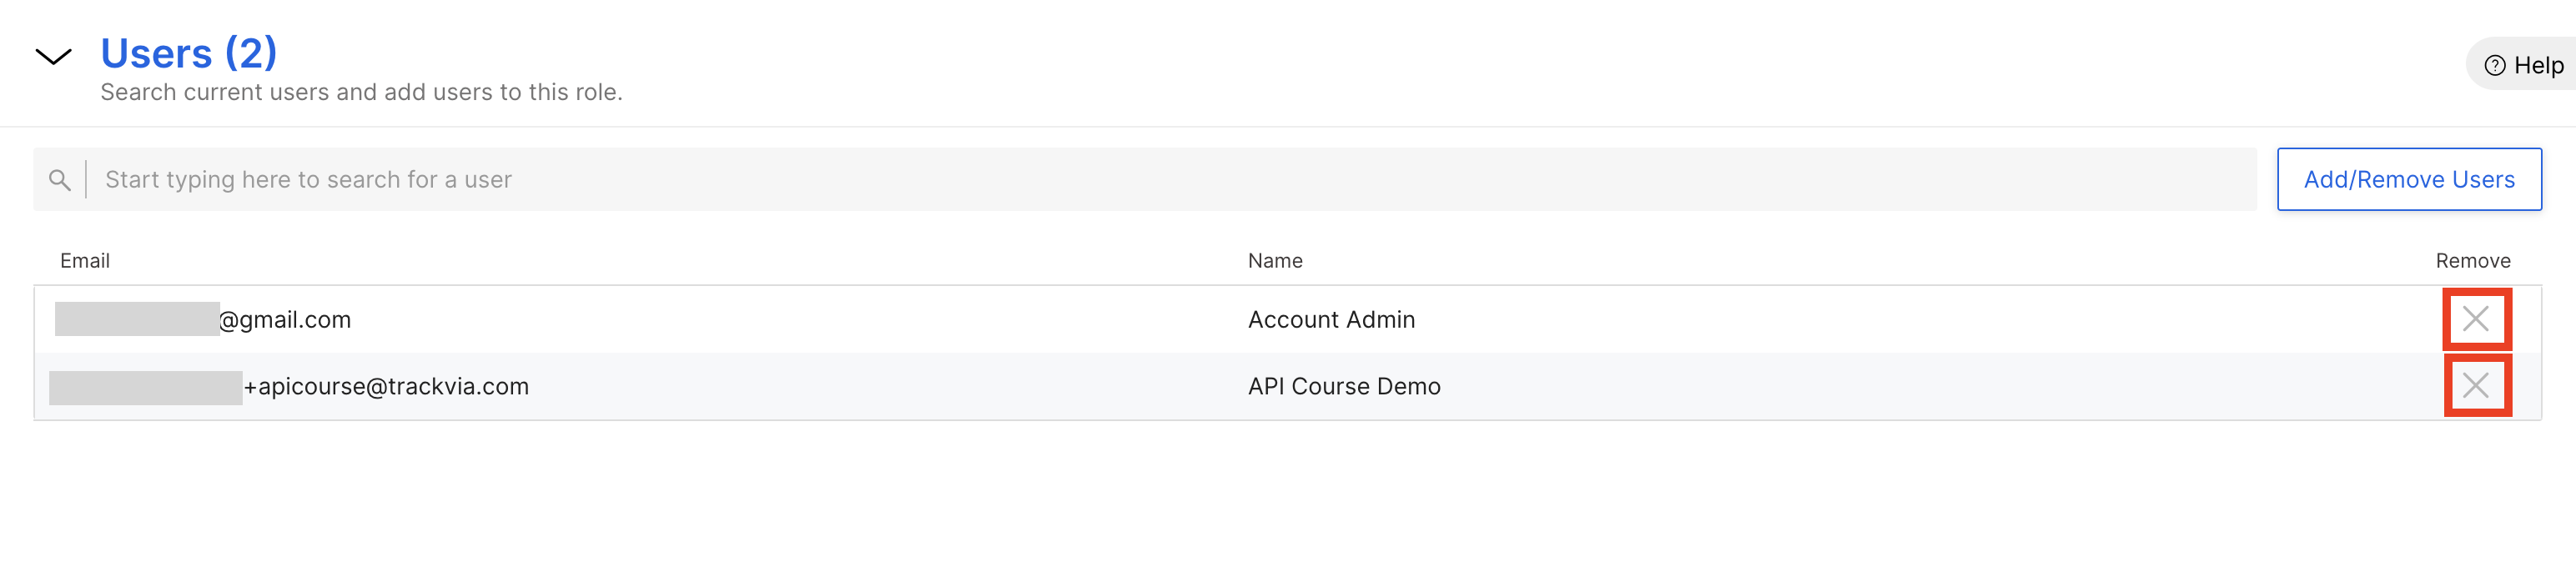Screen dimensions: 2576x577
Task: Click the Users (2) heading
Action: pos(189,53)
